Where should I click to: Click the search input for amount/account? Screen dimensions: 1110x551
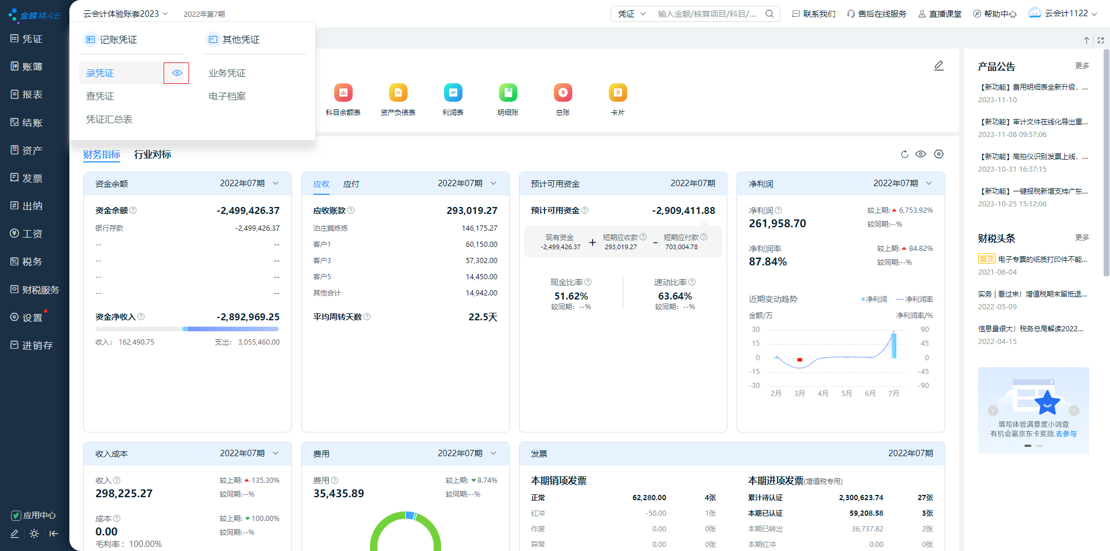707,14
